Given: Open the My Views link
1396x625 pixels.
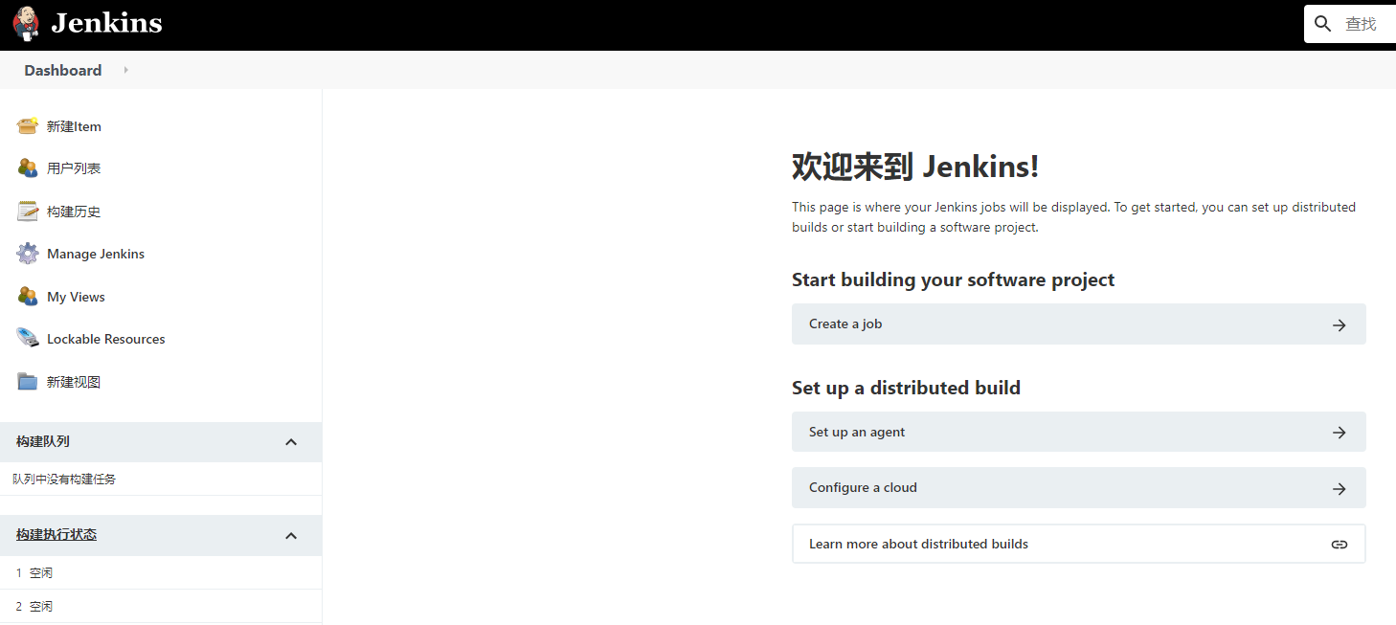Looking at the screenshot, I should tap(76, 297).
